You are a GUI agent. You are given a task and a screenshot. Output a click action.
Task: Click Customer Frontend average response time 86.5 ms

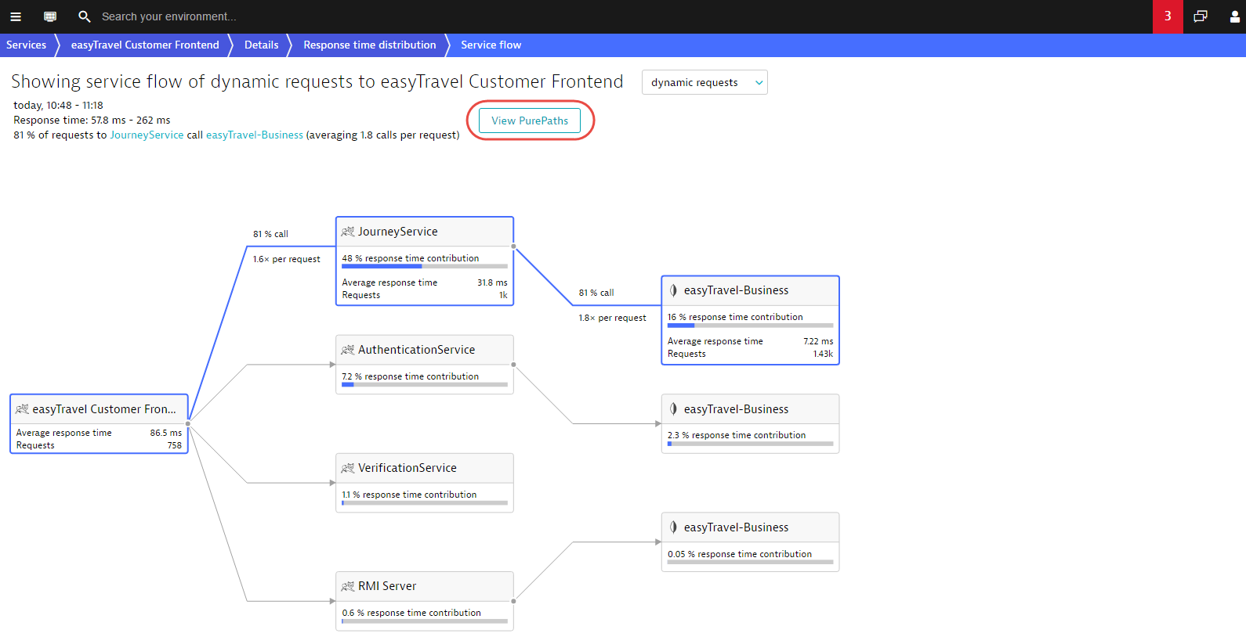(165, 433)
